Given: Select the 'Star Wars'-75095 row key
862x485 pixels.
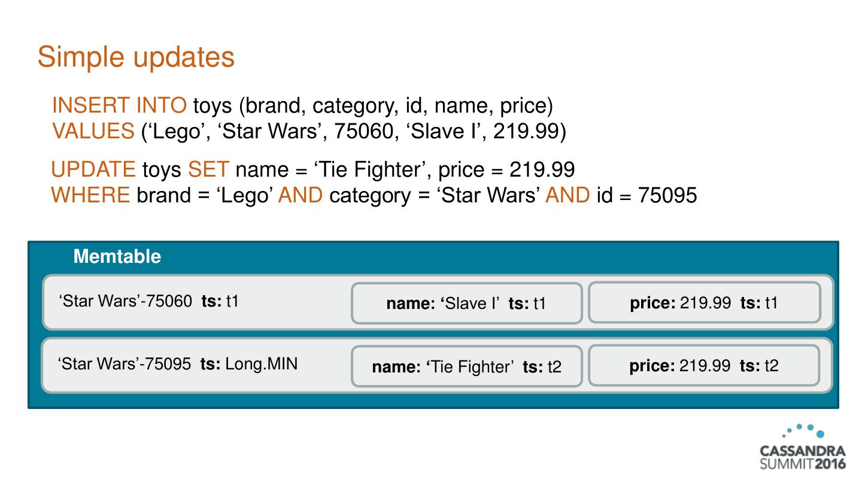Looking at the screenshot, I should click(x=125, y=363).
